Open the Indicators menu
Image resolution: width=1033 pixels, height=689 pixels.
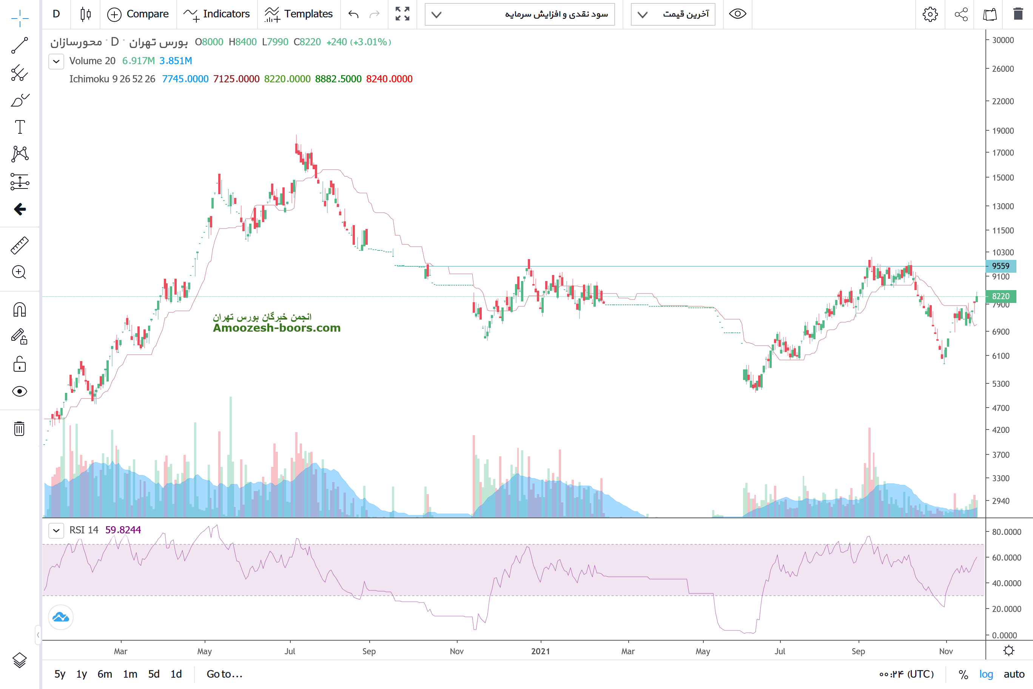(216, 14)
